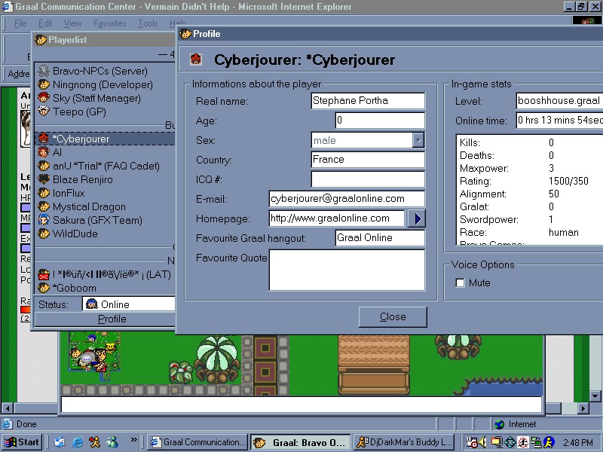Click the Level field showing booshhouse.graal
The width and height of the screenshot is (603, 452).
[x=559, y=101]
